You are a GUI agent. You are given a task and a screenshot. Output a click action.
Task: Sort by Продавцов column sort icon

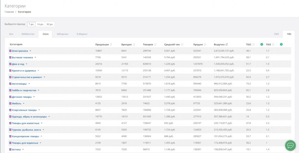[x=111, y=45]
